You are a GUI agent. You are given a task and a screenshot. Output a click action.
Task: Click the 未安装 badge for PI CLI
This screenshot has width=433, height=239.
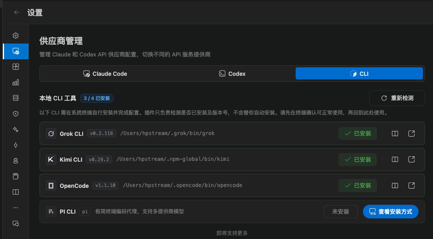340,212
